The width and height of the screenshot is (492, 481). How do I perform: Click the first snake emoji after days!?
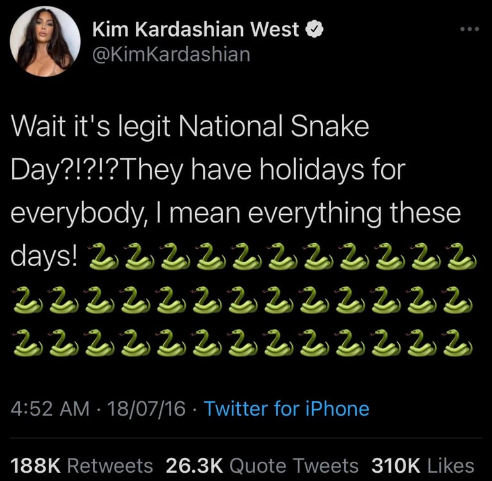(103, 257)
